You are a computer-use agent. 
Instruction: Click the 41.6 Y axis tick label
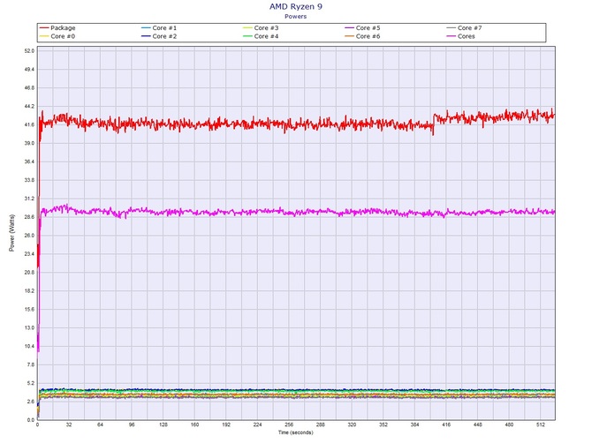tap(29, 124)
